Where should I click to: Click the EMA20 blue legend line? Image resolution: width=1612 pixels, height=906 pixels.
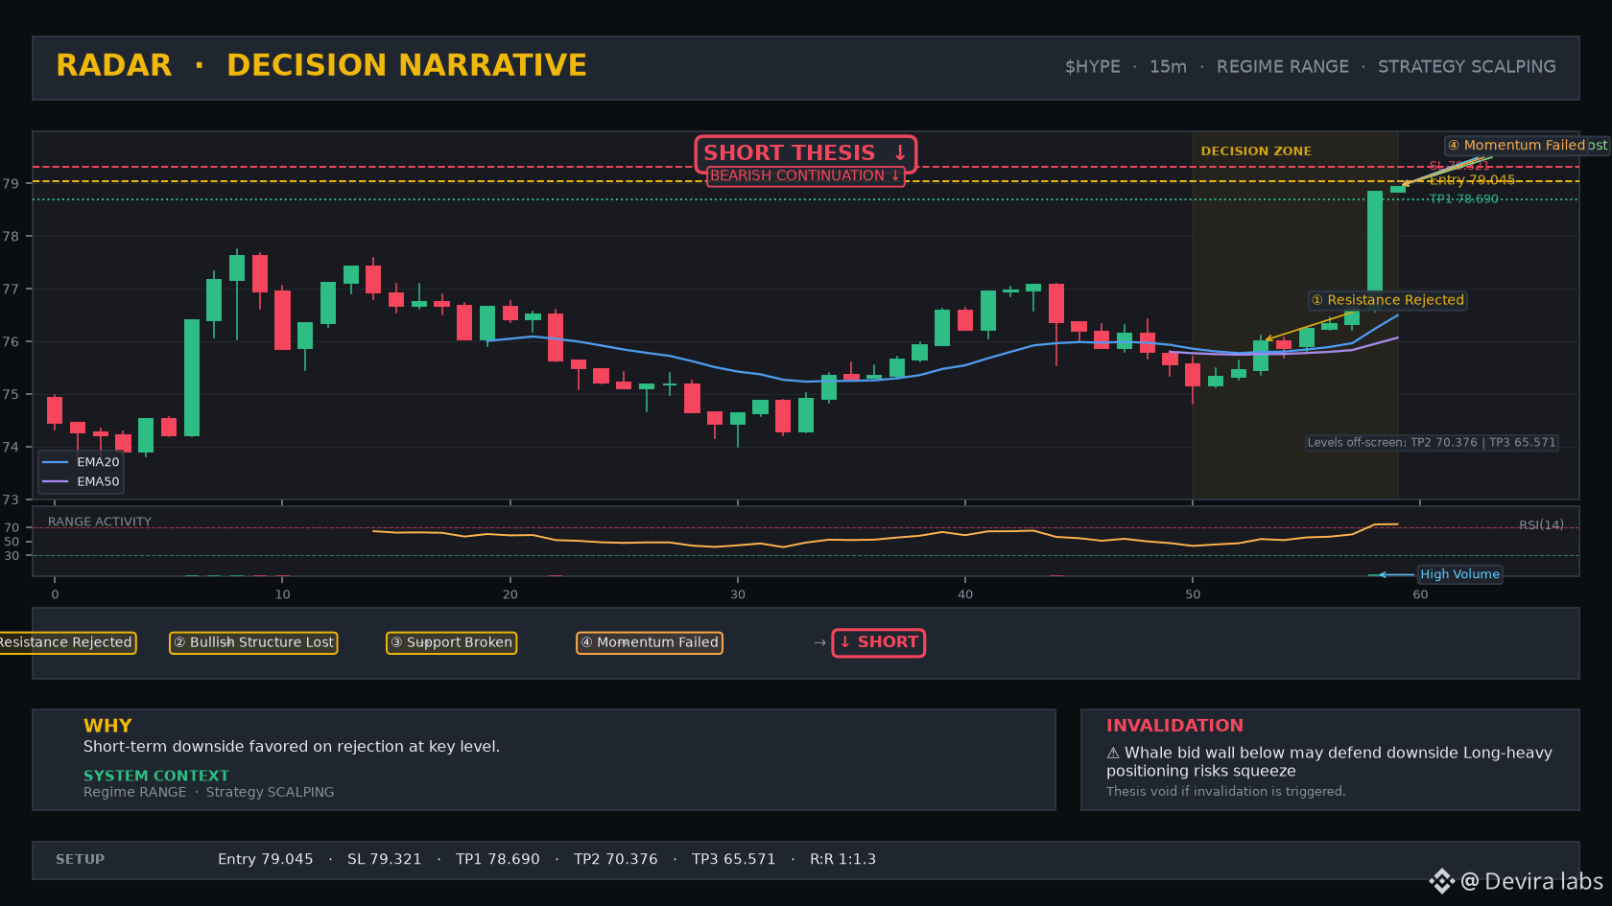(x=56, y=462)
